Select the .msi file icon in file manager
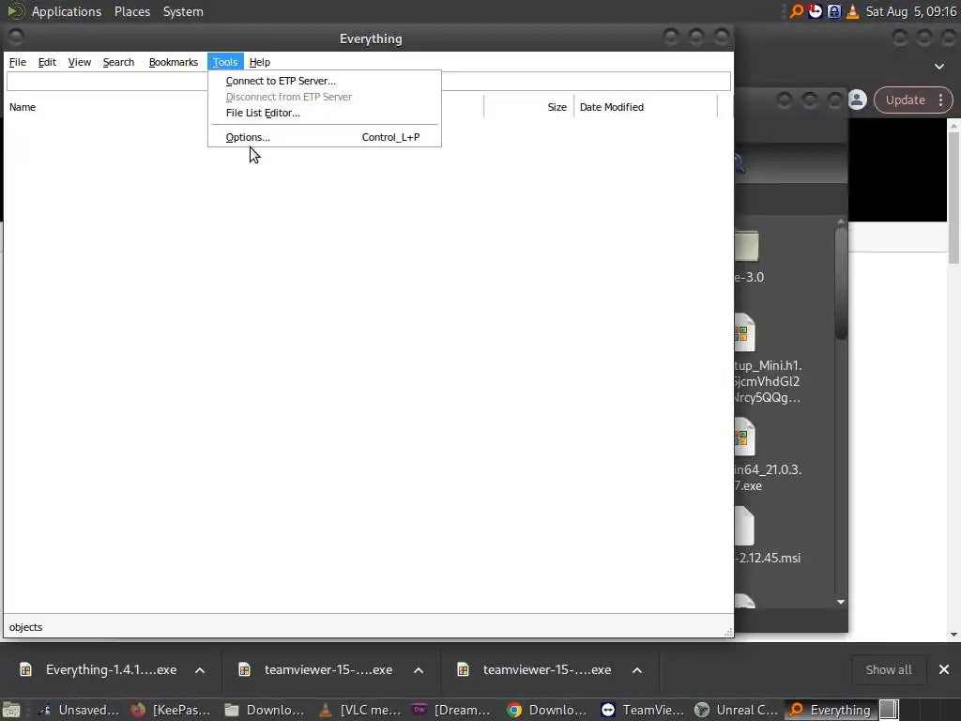 [x=744, y=526]
